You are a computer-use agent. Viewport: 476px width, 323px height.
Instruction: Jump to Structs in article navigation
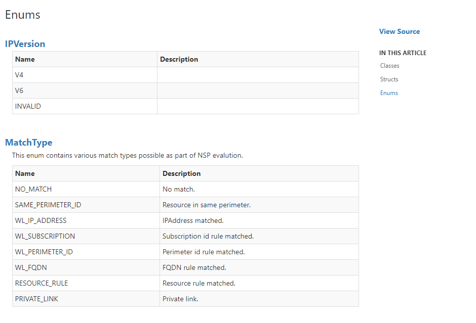(389, 79)
